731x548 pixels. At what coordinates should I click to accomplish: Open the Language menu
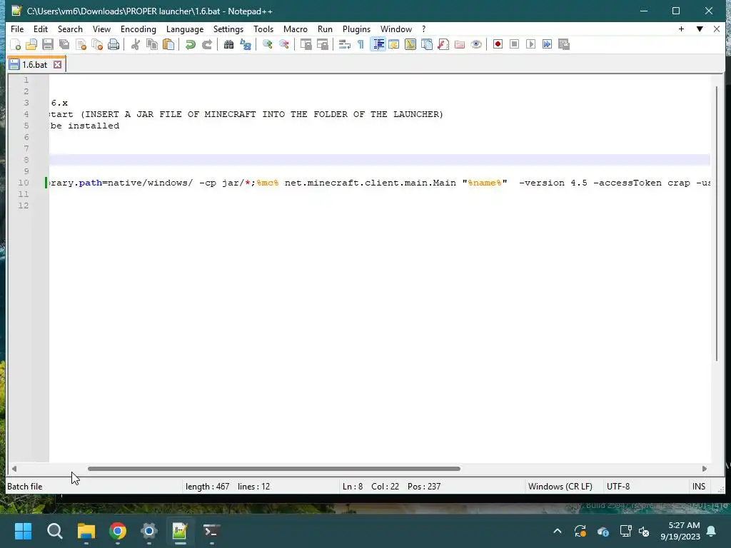tap(185, 29)
